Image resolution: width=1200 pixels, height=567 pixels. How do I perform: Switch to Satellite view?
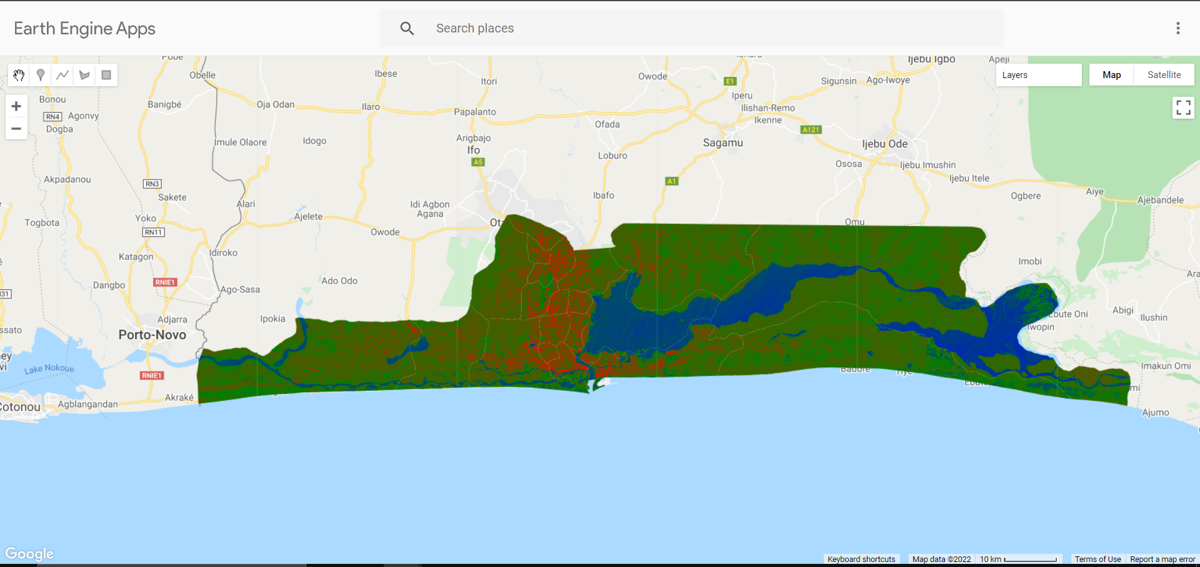[1164, 74]
